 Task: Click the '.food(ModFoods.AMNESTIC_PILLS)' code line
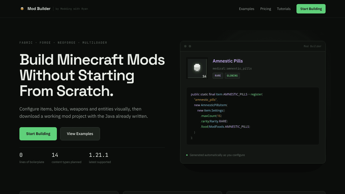pos(225,127)
